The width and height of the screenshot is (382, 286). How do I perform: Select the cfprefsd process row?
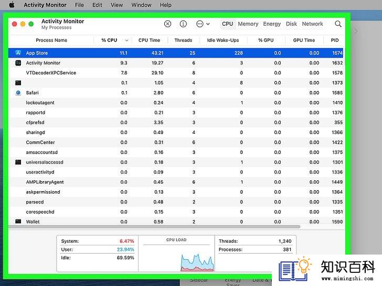pos(176,123)
